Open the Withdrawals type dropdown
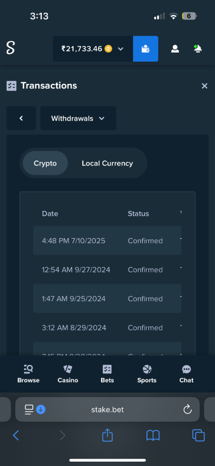 pyautogui.click(x=78, y=118)
